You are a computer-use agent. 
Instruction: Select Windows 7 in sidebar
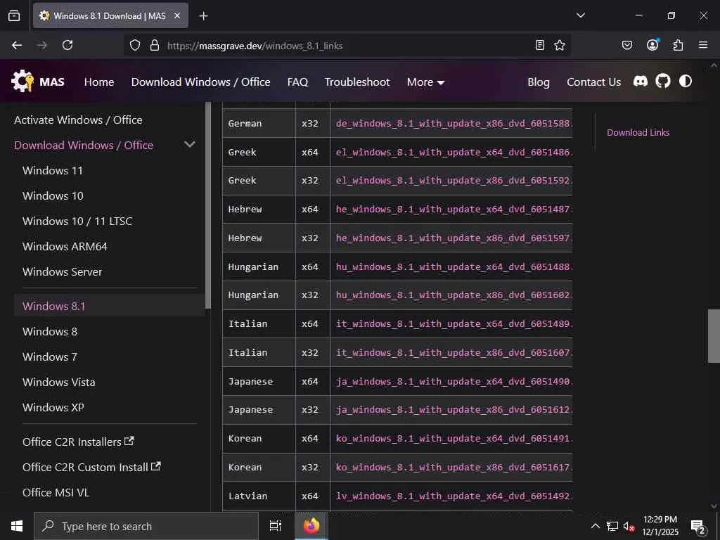point(50,356)
